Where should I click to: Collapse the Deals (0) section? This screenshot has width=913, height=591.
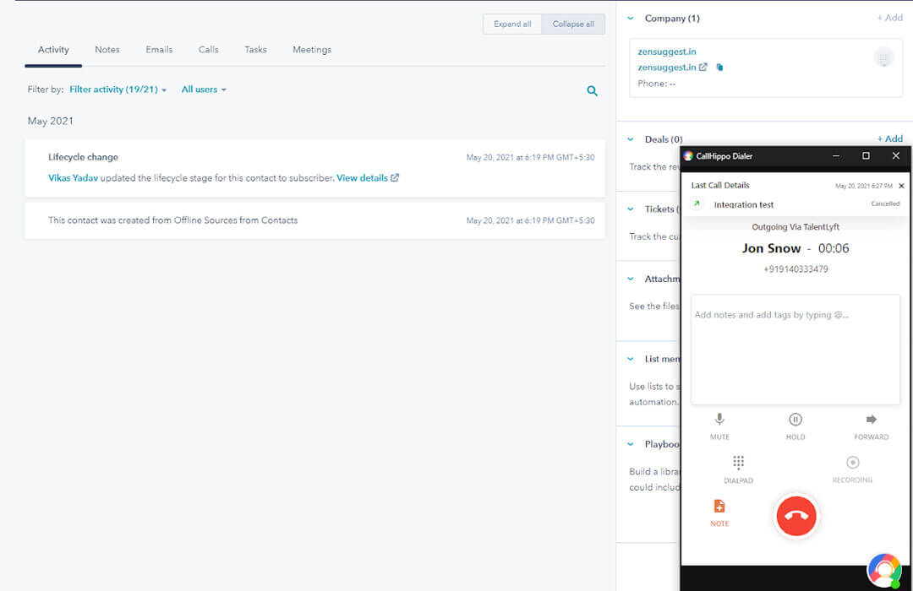coord(630,139)
